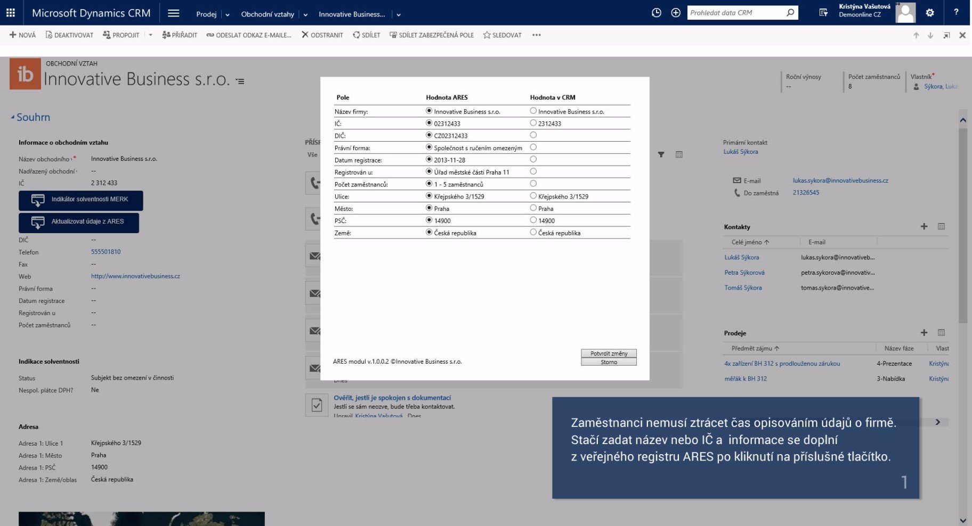Click Storno button in dialog

(609, 362)
